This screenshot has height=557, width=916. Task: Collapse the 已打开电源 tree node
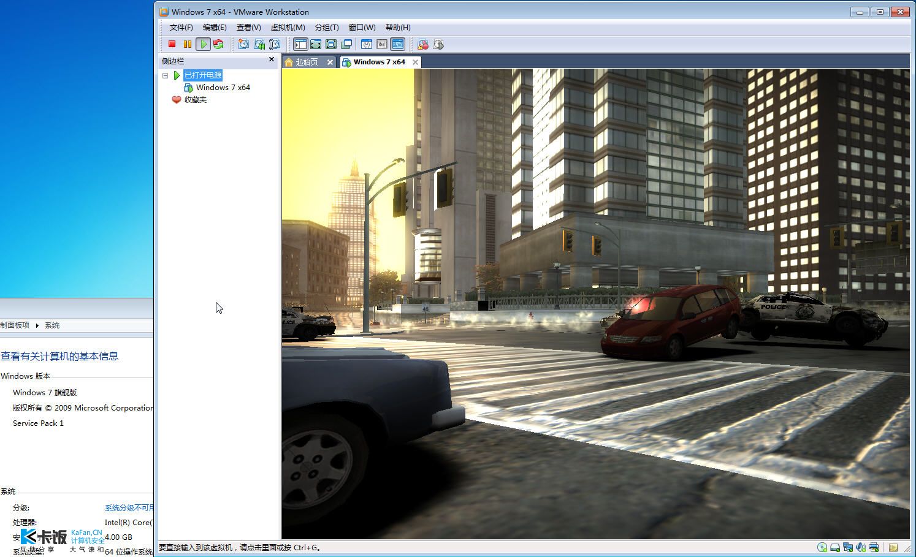pyautogui.click(x=165, y=75)
